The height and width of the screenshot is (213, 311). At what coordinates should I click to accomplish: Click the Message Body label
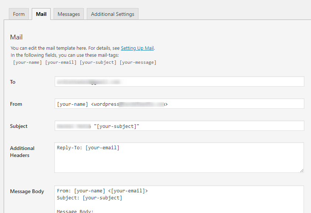click(x=27, y=191)
